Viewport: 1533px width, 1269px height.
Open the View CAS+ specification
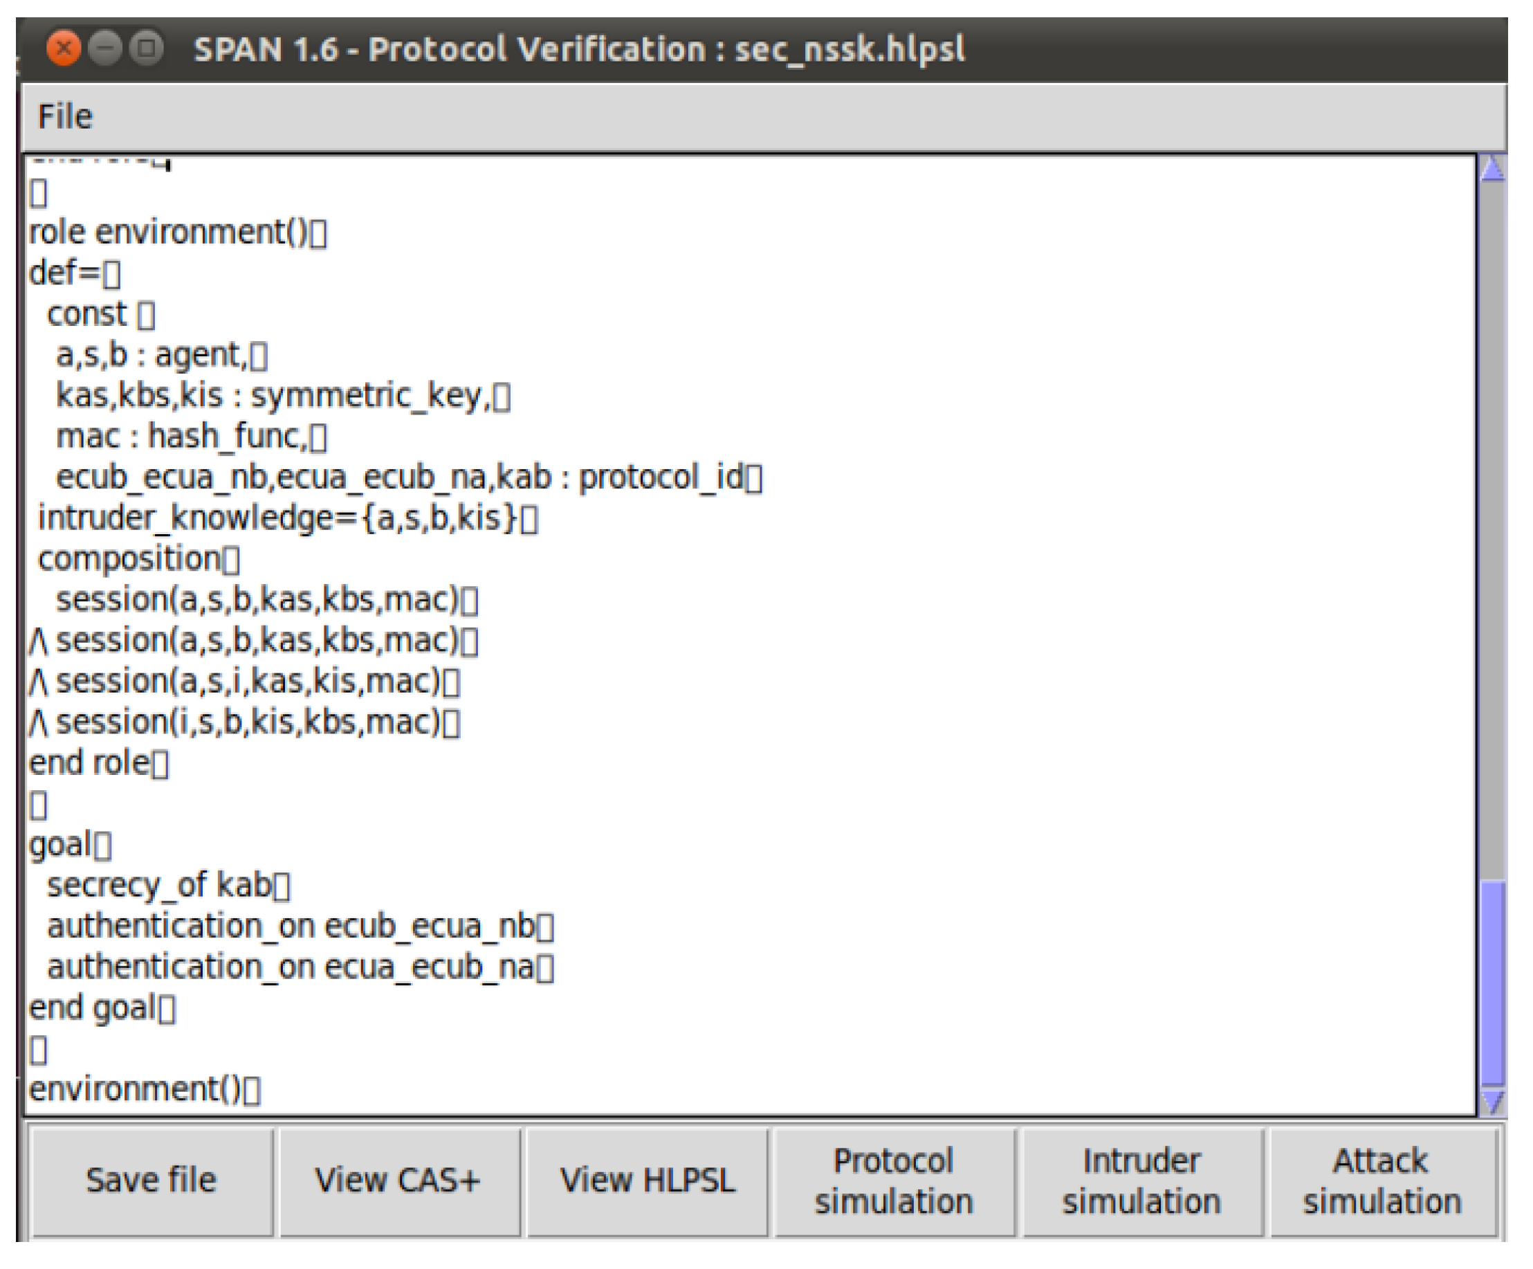(398, 1180)
